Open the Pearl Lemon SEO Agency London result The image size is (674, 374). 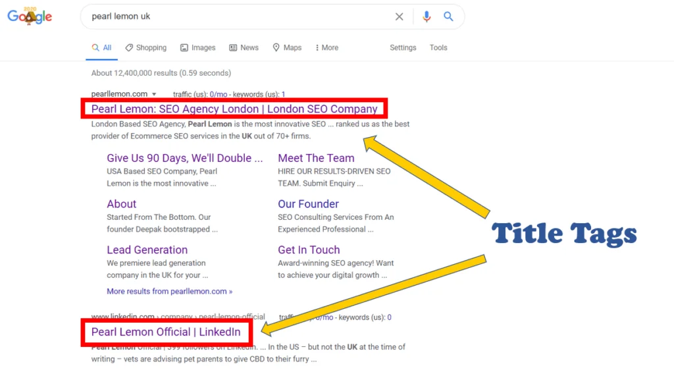point(234,109)
